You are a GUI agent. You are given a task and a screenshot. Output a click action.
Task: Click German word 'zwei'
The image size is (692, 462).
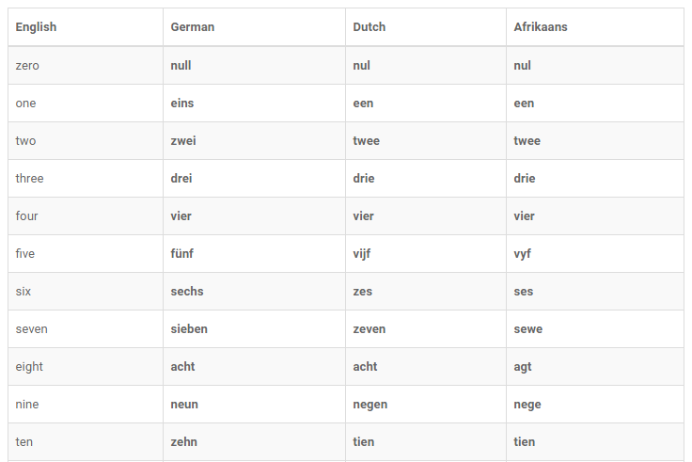[x=183, y=141]
